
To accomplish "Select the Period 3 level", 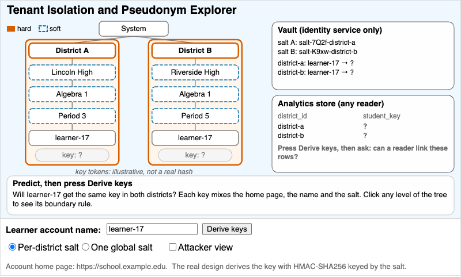I will pyautogui.click(x=72, y=116).
